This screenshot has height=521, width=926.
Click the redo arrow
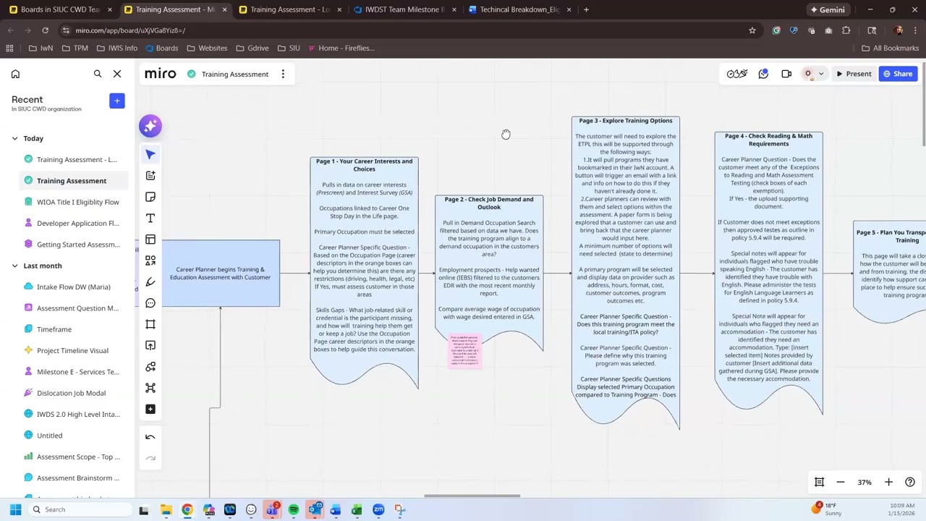click(x=150, y=458)
